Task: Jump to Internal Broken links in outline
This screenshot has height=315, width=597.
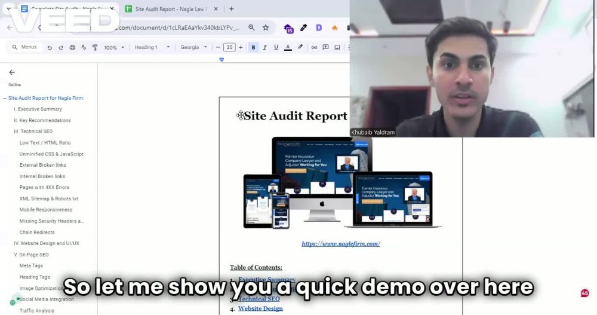Action: tap(42, 176)
